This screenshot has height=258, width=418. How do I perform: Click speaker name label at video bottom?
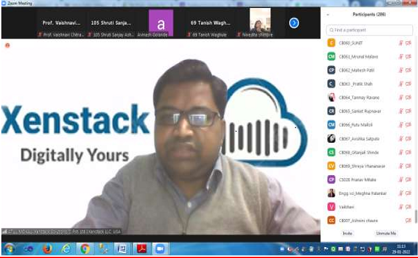tap(61, 232)
